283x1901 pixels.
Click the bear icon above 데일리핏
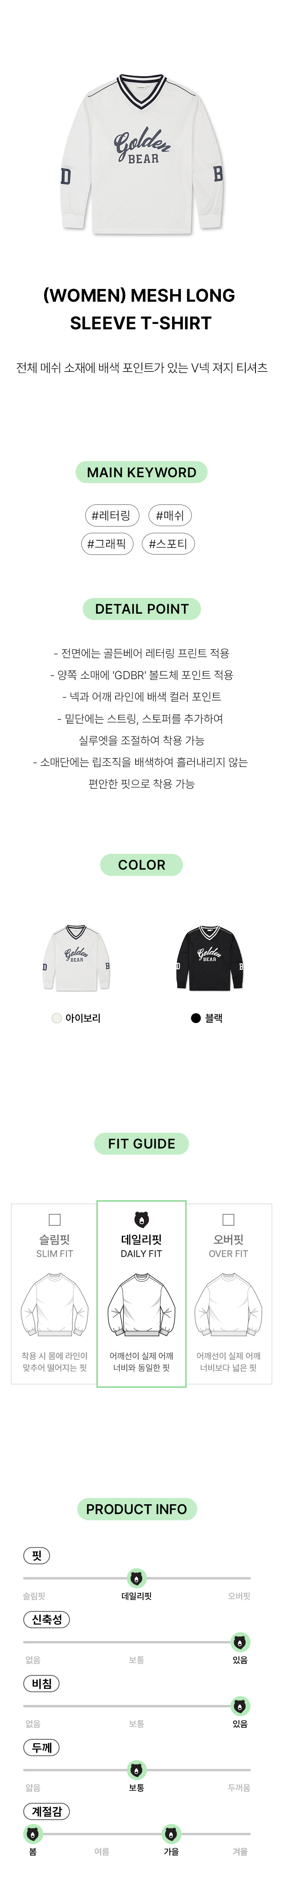[141, 1221]
